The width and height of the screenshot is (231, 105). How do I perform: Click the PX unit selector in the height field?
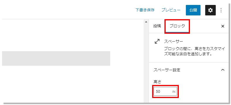(174, 92)
